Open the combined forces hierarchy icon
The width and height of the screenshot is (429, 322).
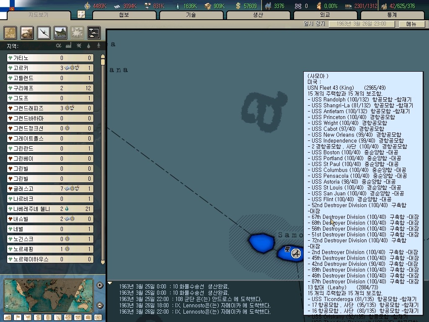pos(94,33)
